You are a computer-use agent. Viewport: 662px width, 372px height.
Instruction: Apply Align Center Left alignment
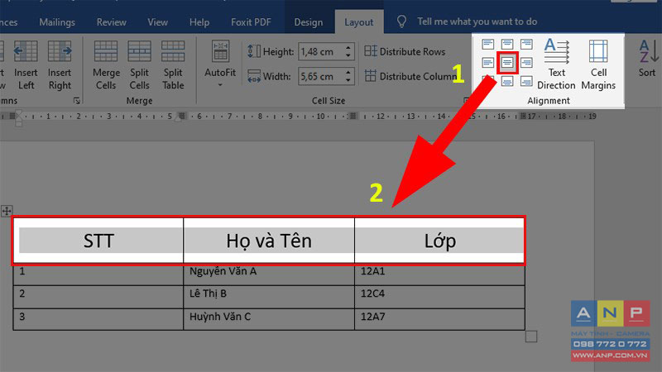pos(487,63)
